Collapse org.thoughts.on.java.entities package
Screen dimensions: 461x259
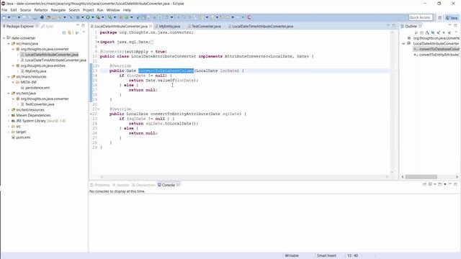(13, 65)
